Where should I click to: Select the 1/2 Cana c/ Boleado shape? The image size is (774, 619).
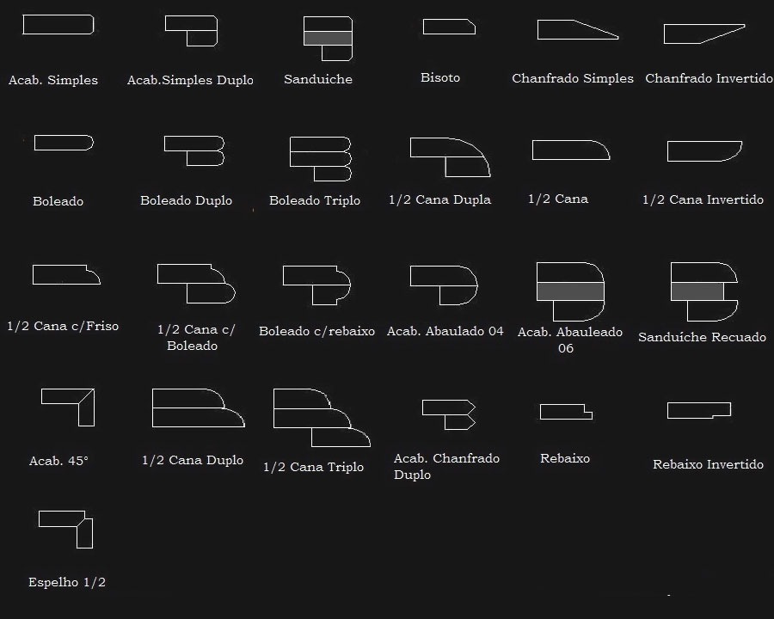(196, 284)
